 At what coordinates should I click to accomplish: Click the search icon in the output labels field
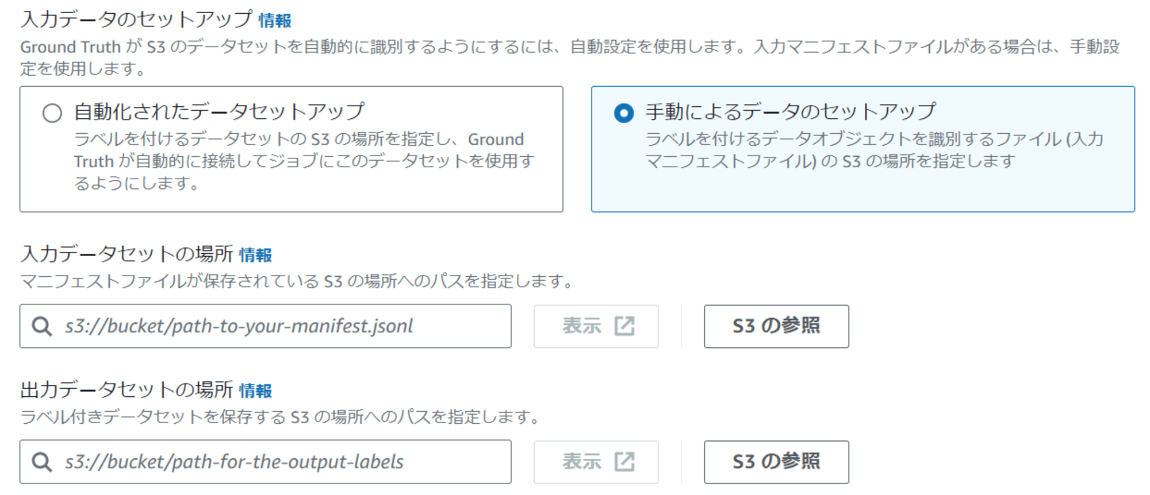click(42, 462)
